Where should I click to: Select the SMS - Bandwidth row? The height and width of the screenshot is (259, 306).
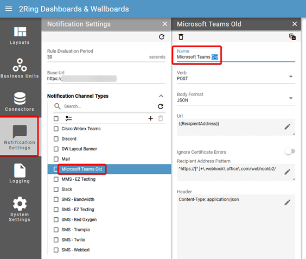coord(109,199)
